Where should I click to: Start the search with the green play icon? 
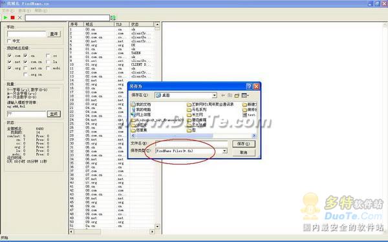pyautogui.click(x=5, y=17)
